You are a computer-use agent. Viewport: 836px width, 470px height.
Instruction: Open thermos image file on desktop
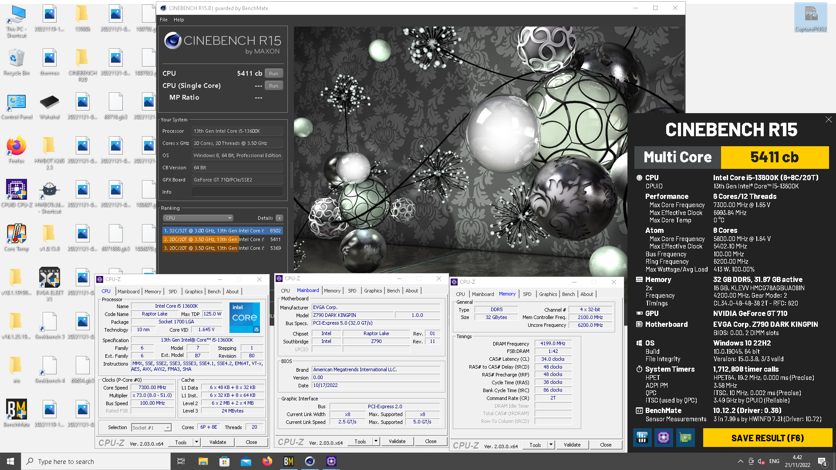point(50,62)
